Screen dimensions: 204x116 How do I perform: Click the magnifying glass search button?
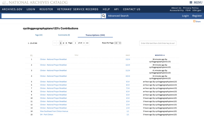click(104, 16)
